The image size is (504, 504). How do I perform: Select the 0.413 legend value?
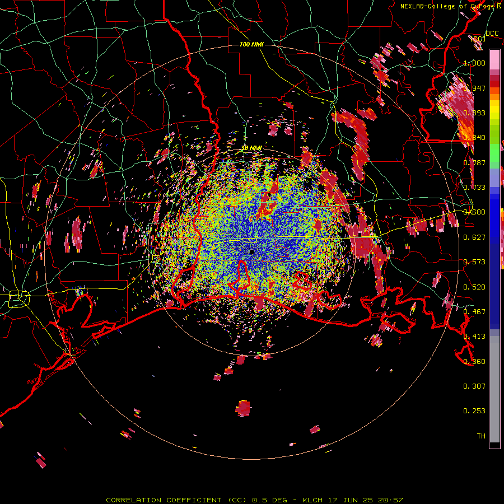point(474,337)
